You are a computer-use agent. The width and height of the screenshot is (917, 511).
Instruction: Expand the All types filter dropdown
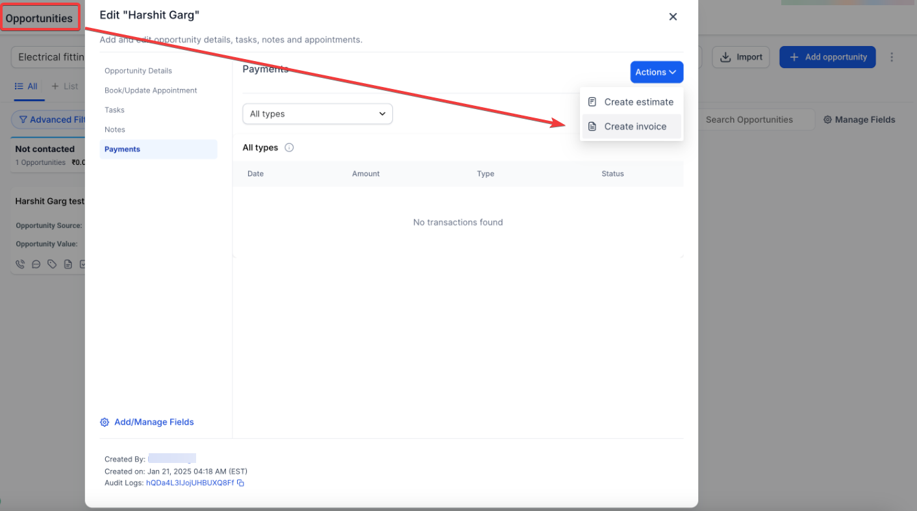click(318, 114)
